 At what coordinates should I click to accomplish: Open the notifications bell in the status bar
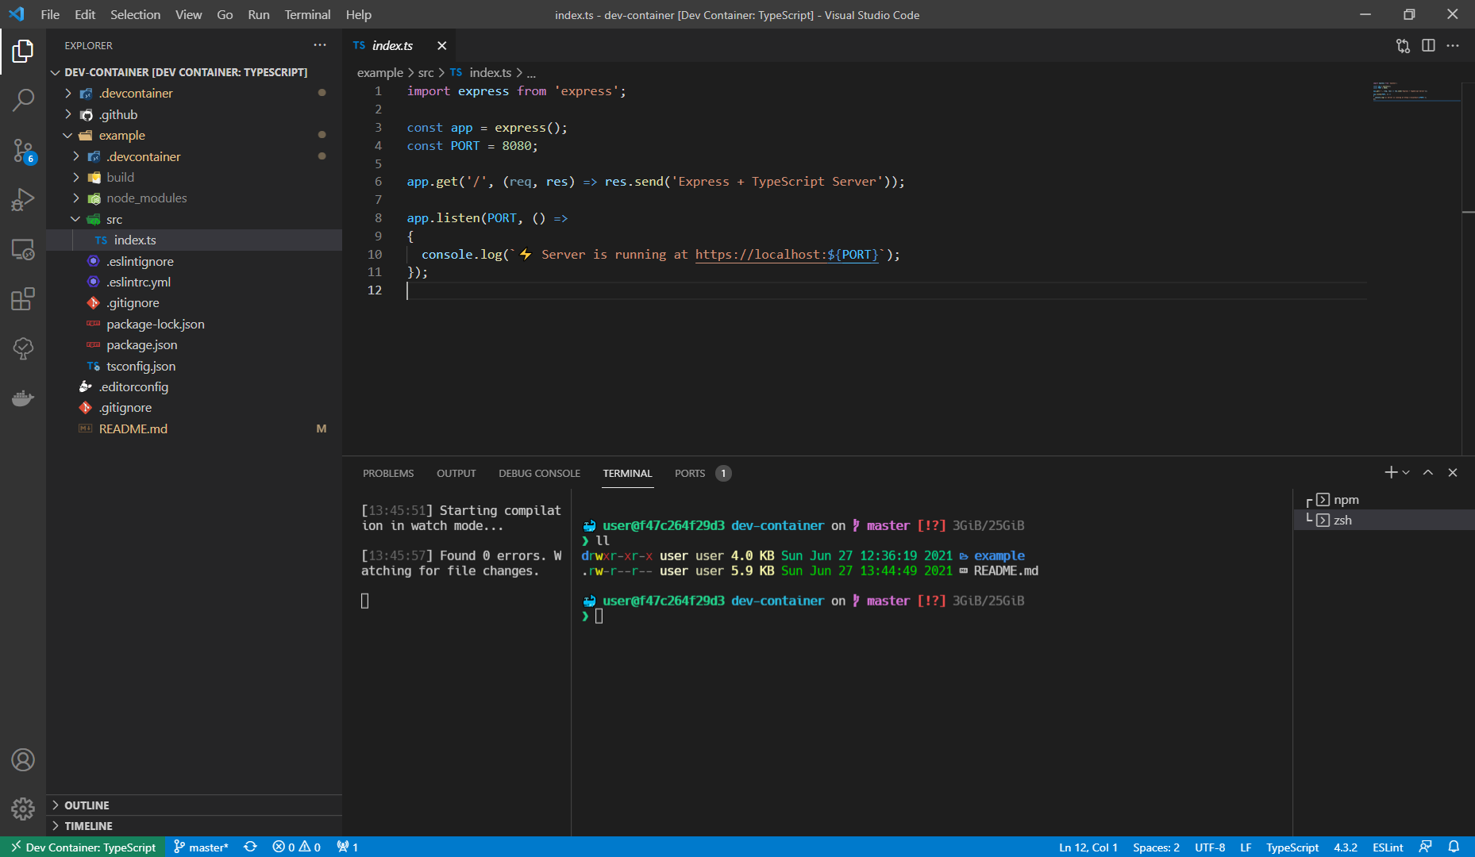coord(1454,847)
